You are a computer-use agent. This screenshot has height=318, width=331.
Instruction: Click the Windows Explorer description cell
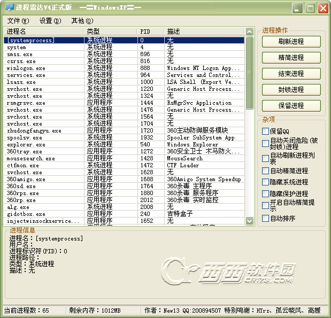point(193,144)
